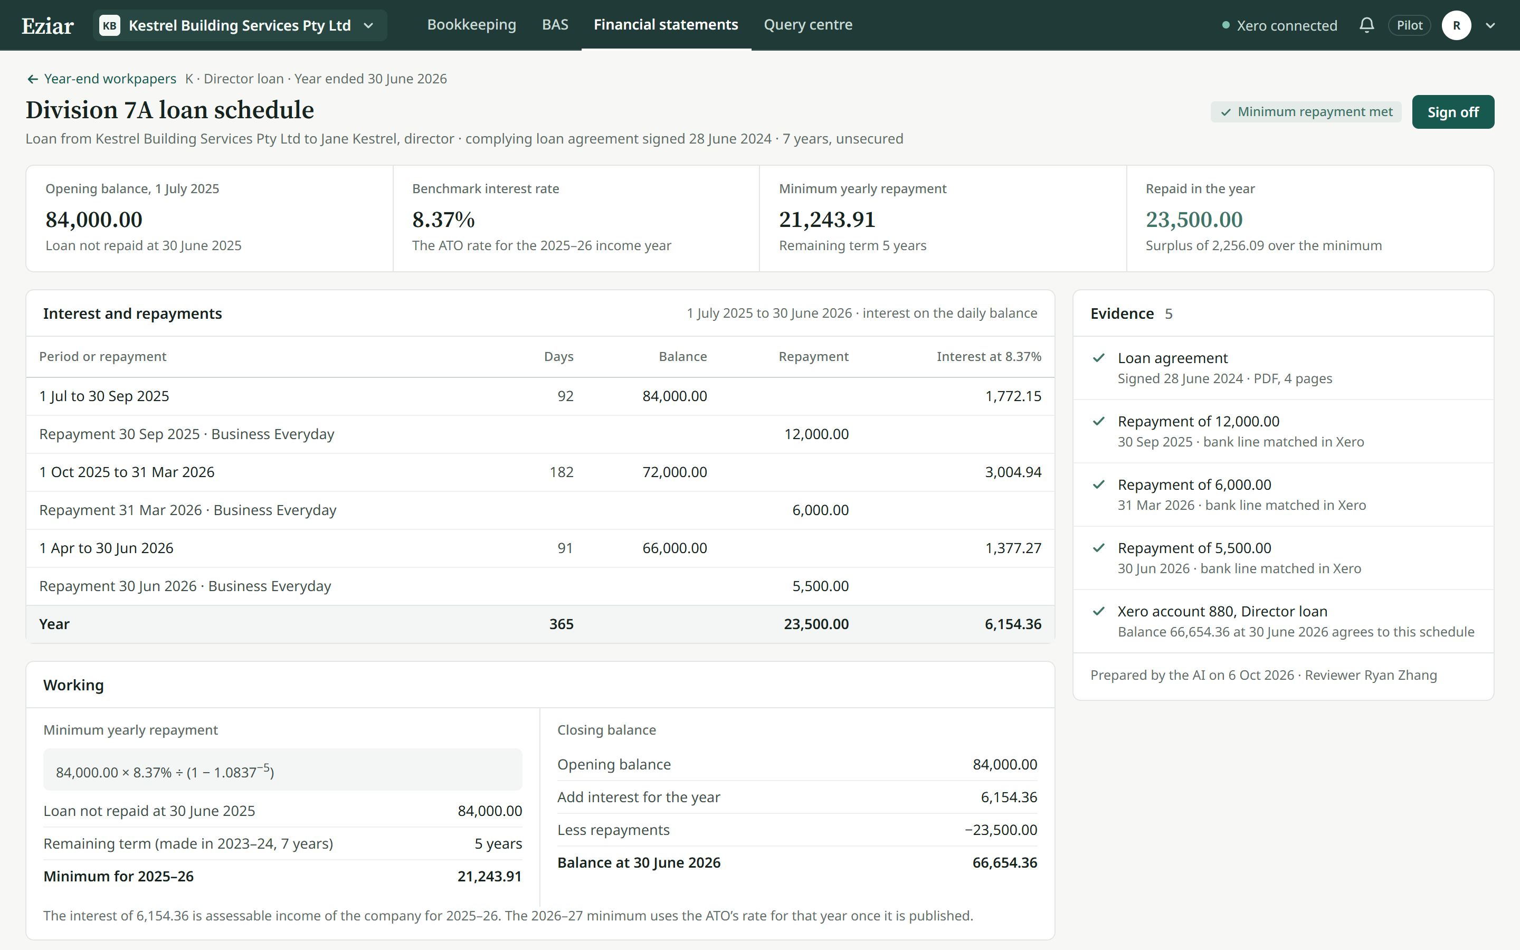Click the Balance at 30 June 2026 value 66,654.36
The image size is (1520, 950).
[1004, 863]
